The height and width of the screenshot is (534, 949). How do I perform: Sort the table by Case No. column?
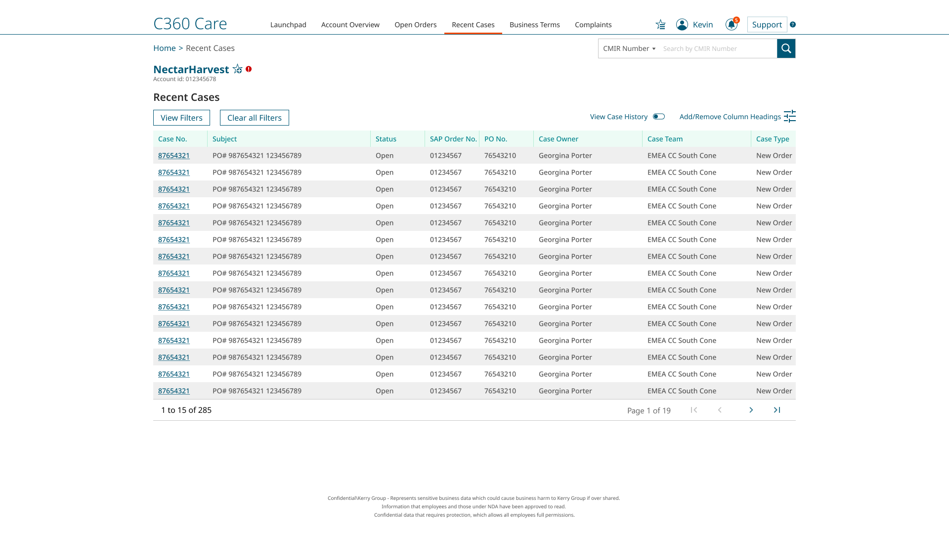point(173,139)
